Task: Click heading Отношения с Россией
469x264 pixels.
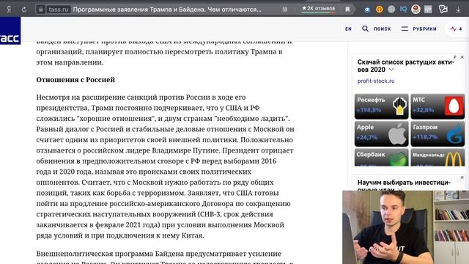Action: pyautogui.click(x=75, y=80)
